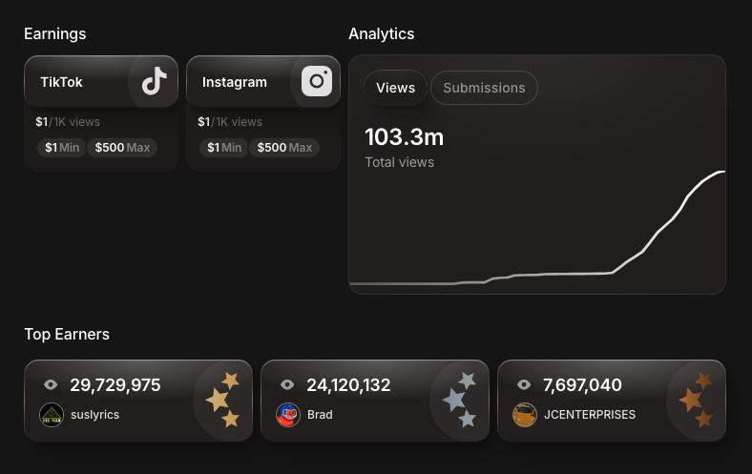Click eye icon beside 29,729,975 views
Screen dimensions: 752x474
pyautogui.click(x=51, y=385)
